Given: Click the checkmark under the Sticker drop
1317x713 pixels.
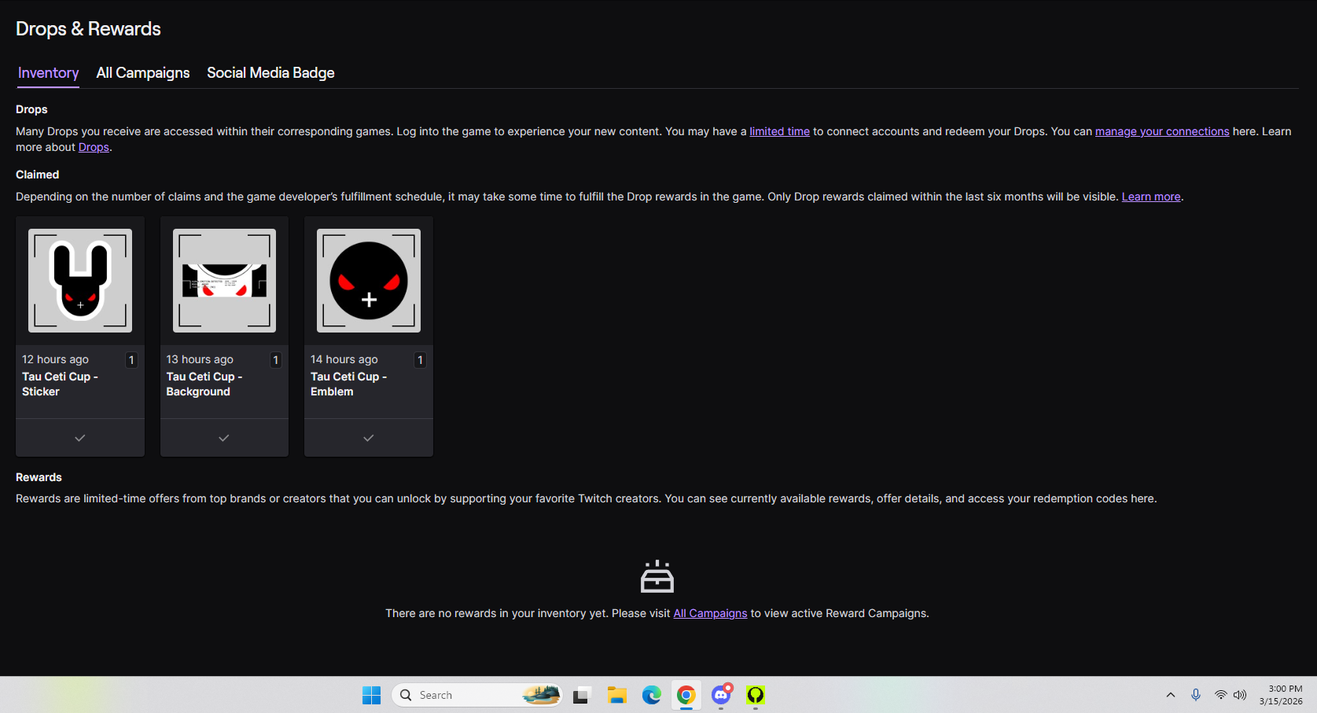Looking at the screenshot, I should pos(80,438).
